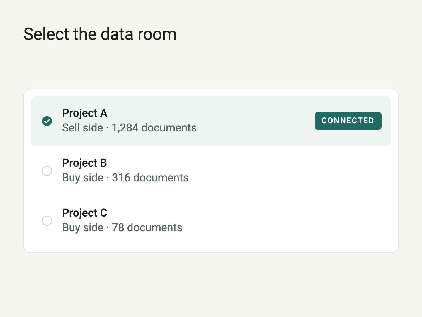Click the Project C title

pyautogui.click(x=85, y=213)
